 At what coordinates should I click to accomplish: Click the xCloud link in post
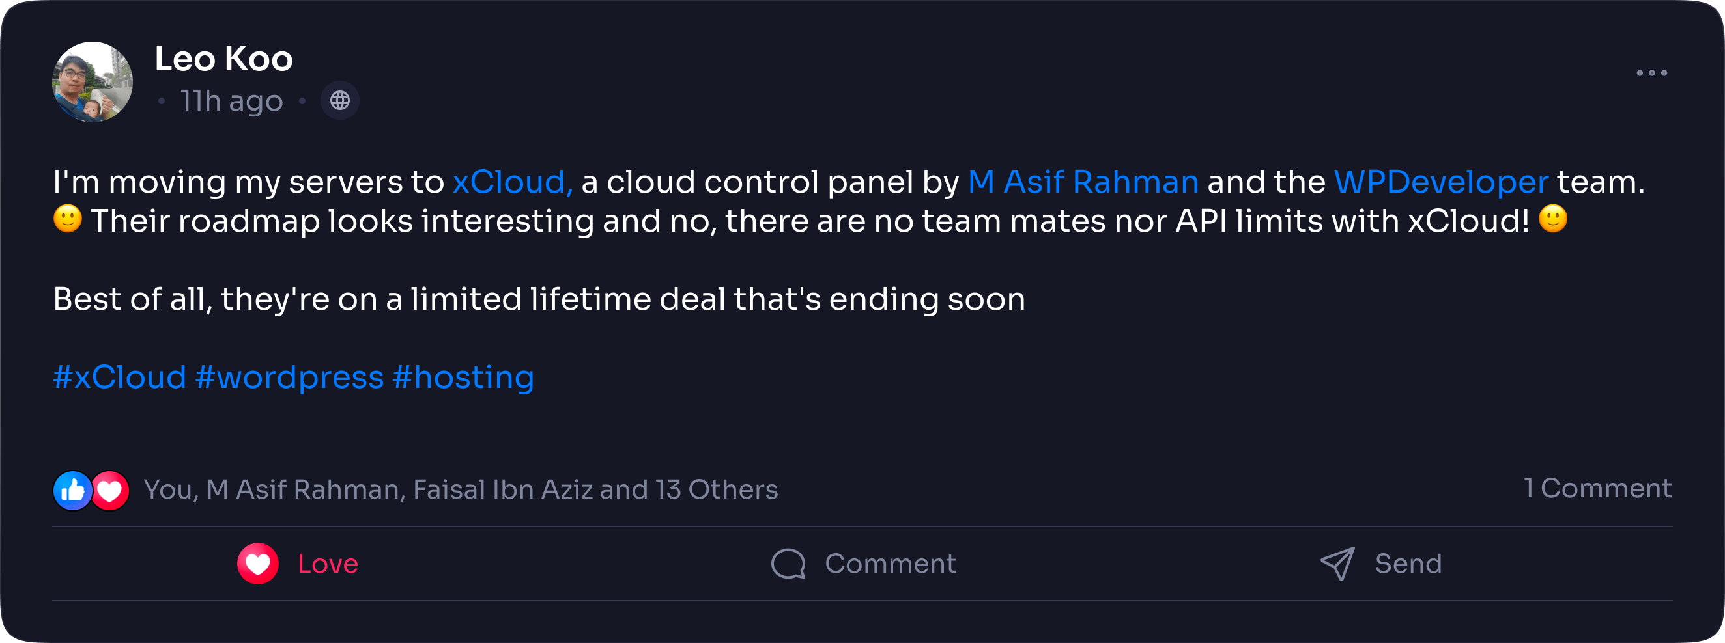tap(511, 182)
